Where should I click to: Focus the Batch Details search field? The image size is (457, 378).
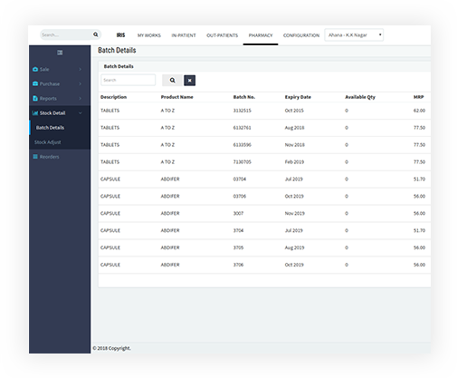click(129, 80)
